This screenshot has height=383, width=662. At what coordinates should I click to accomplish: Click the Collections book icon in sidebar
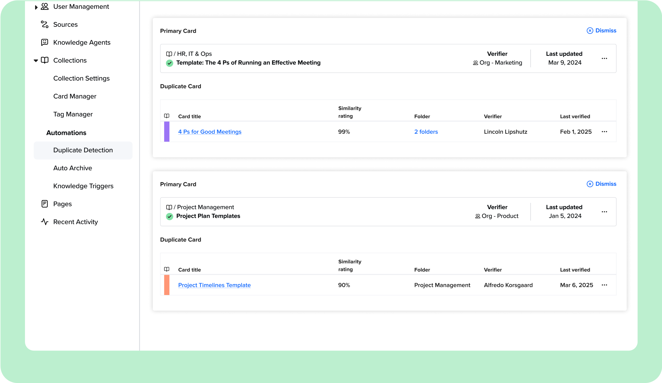(x=45, y=60)
